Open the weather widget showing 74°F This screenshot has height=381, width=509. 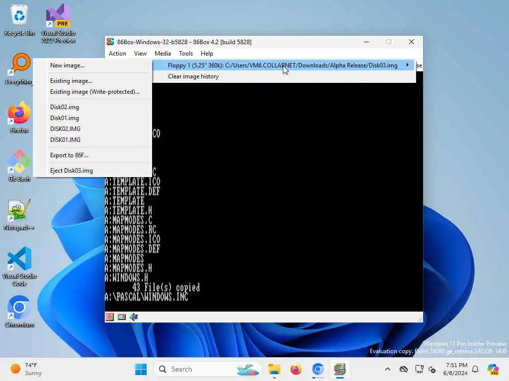(x=27, y=369)
